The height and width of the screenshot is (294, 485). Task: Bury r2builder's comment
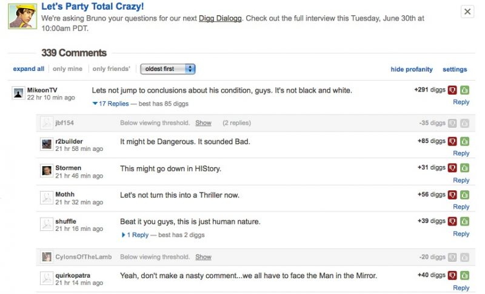(452, 142)
